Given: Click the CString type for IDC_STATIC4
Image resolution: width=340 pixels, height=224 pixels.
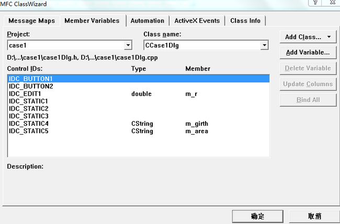Looking at the screenshot, I should click(x=142, y=124).
